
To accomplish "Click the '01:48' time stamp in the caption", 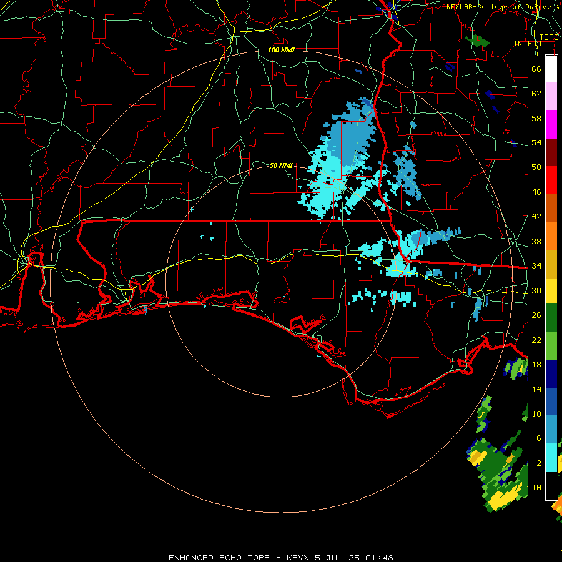I will [x=379, y=558].
